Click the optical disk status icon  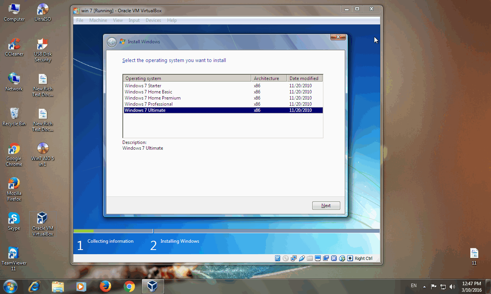point(285,258)
